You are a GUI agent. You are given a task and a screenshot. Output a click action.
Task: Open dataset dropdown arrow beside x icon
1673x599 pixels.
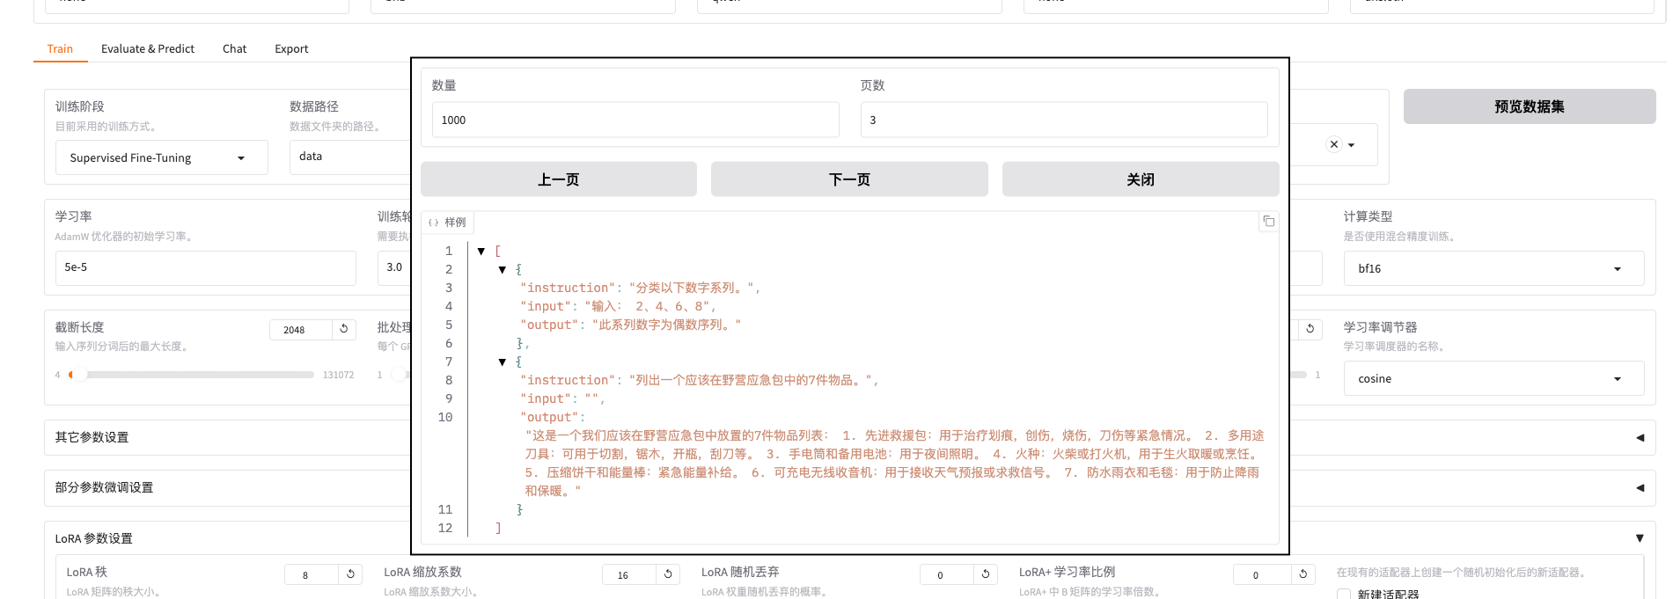(1352, 145)
